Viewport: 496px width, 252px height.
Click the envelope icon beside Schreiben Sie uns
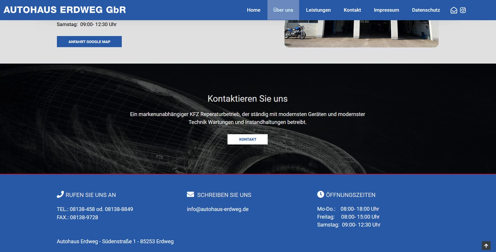coord(190,194)
